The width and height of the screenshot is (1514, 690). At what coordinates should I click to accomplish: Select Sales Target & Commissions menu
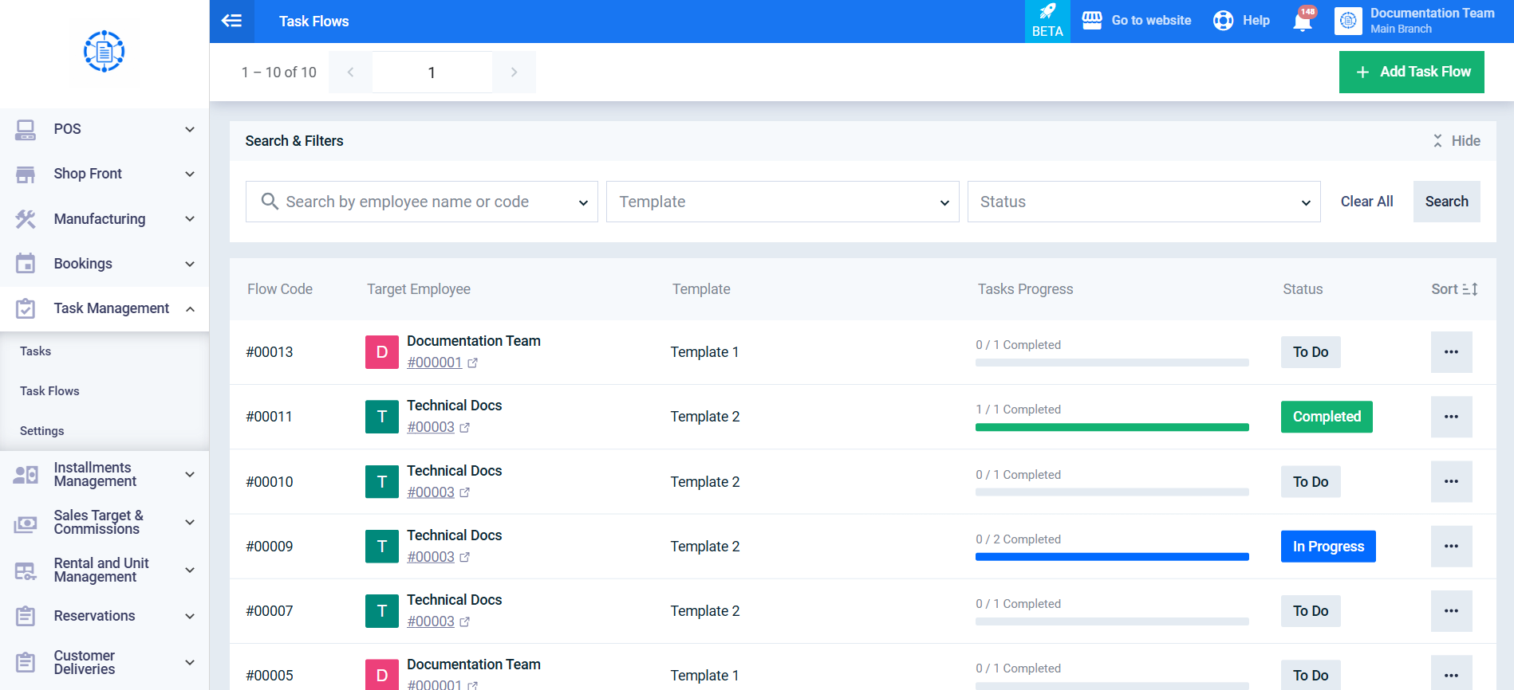point(104,523)
